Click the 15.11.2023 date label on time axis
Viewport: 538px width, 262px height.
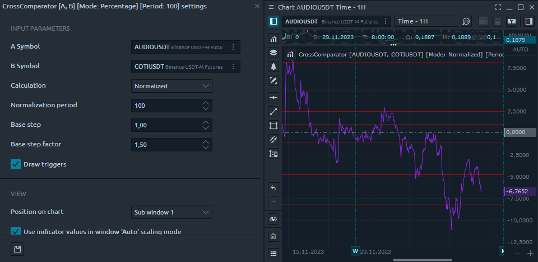308,252
